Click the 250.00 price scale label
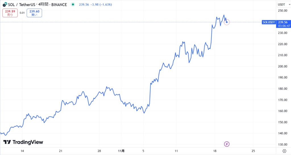 tap(283, 11)
